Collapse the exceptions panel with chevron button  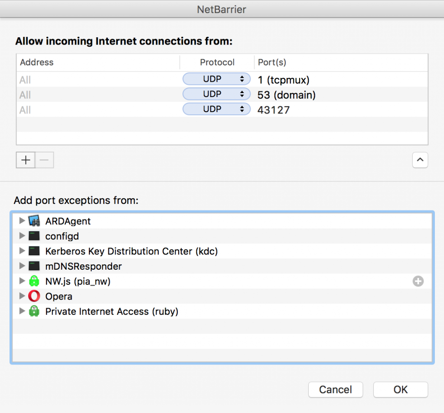pyautogui.click(x=420, y=160)
